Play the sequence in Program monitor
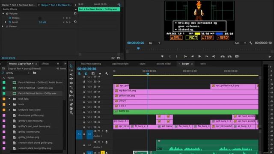Image resolution: width=274 pixels, height=154 pixels. click(x=200, y=56)
